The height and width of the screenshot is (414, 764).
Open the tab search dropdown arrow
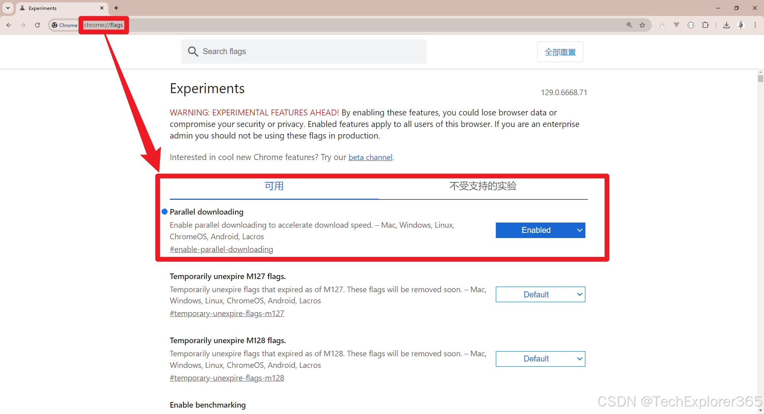[8, 8]
